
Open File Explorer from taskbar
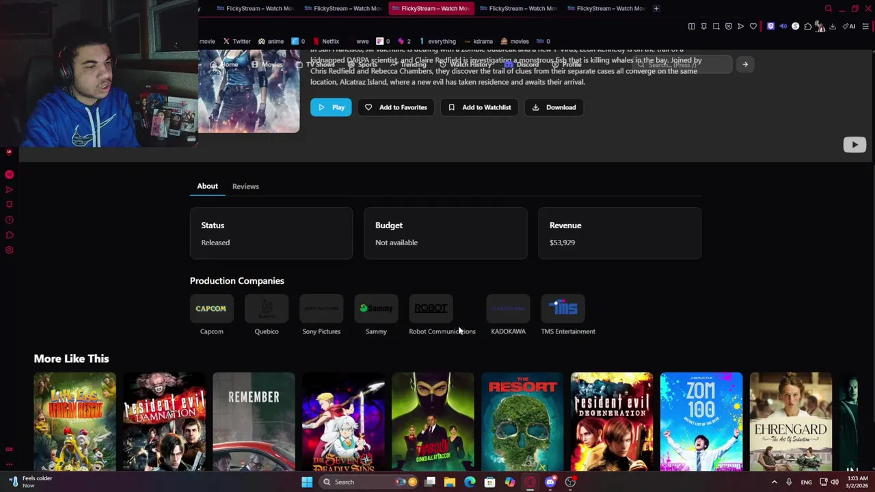coord(450,482)
